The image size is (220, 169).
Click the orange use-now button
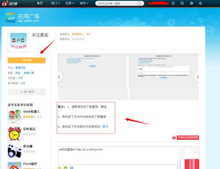(x=27, y=60)
